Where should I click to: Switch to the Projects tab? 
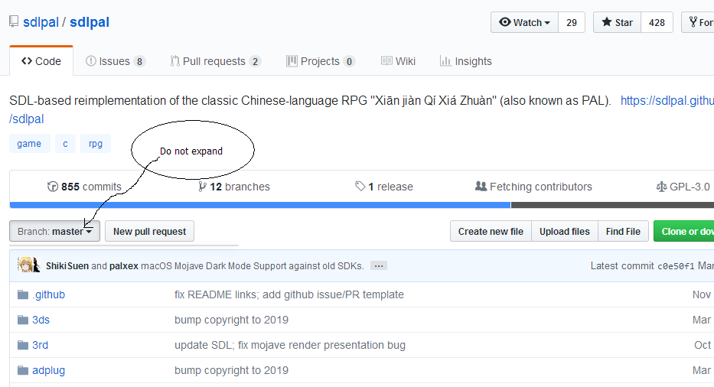[321, 61]
